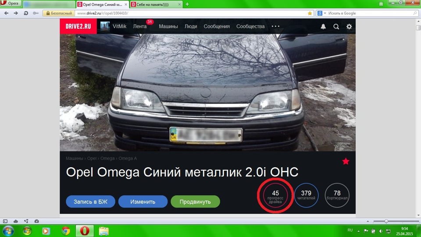The height and width of the screenshot is (237, 421).
Task: Switch to 'Себе на память!))))' tab
Action: pos(156,4)
